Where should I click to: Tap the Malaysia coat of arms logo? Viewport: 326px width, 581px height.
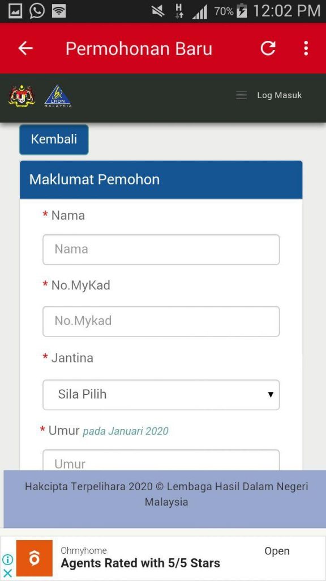(x=22, y=96)
